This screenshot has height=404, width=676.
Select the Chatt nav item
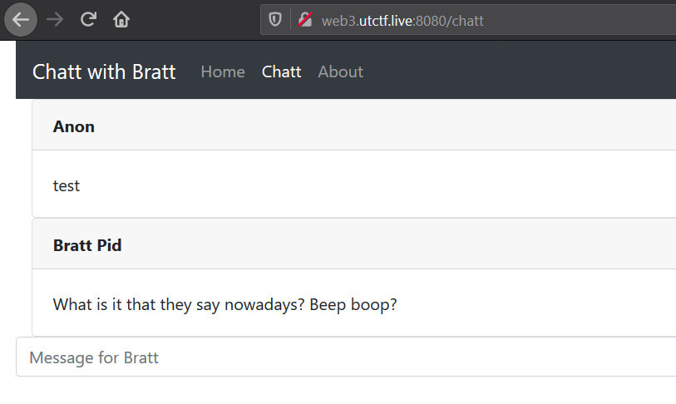(x=281, y=71)
